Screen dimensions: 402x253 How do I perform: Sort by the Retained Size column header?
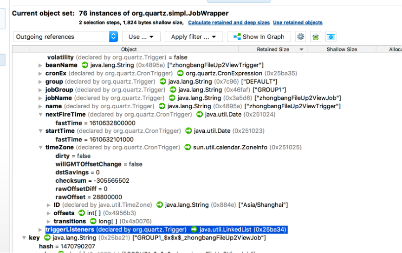[x=273, y=49]
